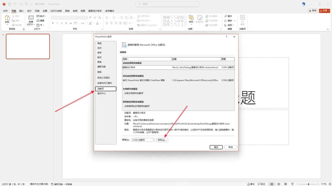The width and height of the screenshot is (332, 186).
Task: Click the Help question mark in options dialog
Action: pyautogui.click(x=226, y=37)
